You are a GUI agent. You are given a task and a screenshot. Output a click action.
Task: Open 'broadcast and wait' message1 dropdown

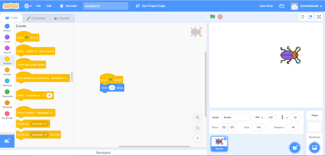pos(39,135)
